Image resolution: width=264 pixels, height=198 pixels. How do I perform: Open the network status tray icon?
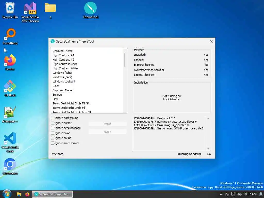[233, 194]
